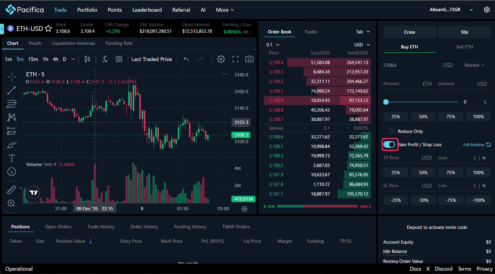
Task: Click the chart screenshot camera icon
Action: point(249,59)
